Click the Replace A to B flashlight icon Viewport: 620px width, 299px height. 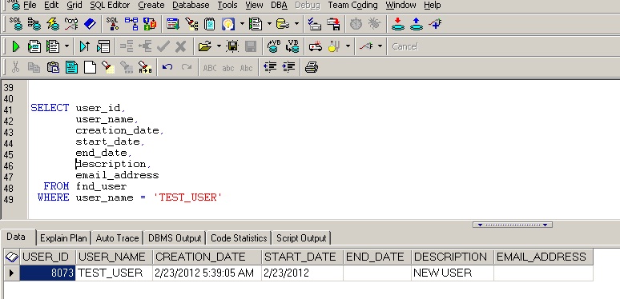pyautogui.click(x=145, y=67)
